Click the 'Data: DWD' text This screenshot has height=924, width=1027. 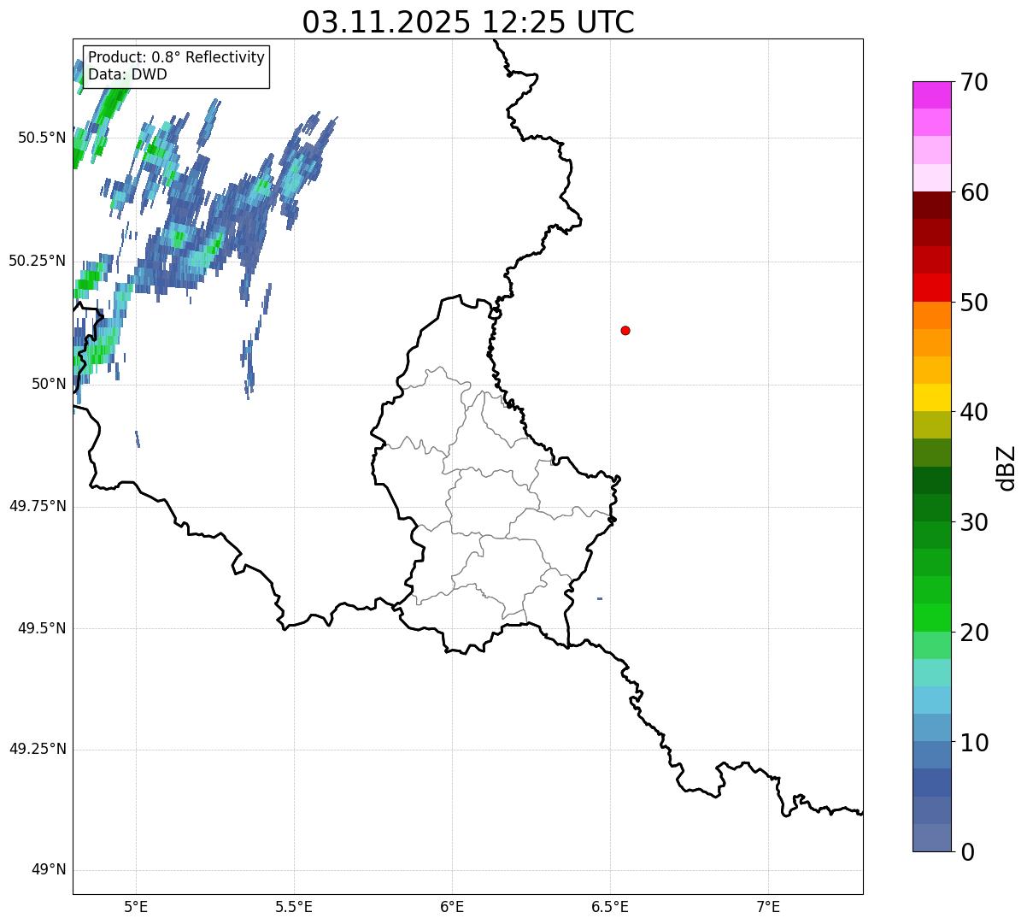[x=127, y=74]
